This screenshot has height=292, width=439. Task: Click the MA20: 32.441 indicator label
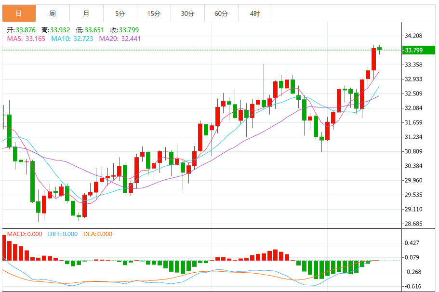(120, 39)
